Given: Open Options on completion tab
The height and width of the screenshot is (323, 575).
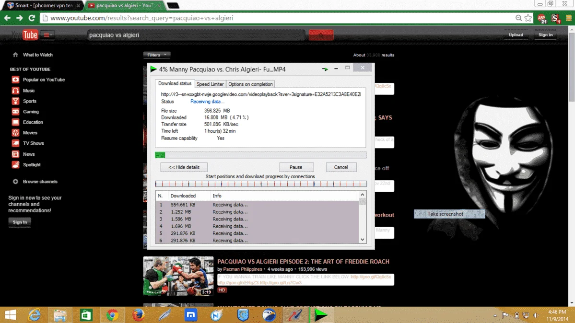Looking at the screenshot, I should [x=250, y=84].
